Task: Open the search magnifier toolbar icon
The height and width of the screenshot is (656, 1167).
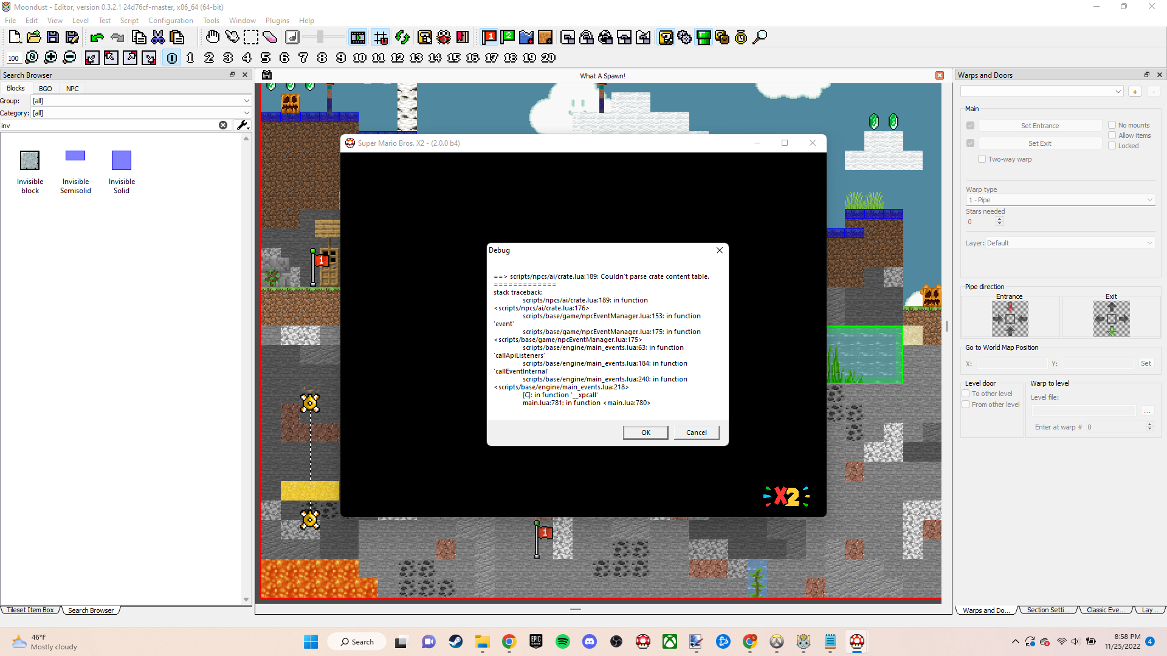Action: (760, 38)
